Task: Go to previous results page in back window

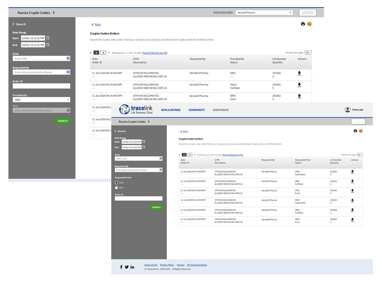Action: (91, 53)
